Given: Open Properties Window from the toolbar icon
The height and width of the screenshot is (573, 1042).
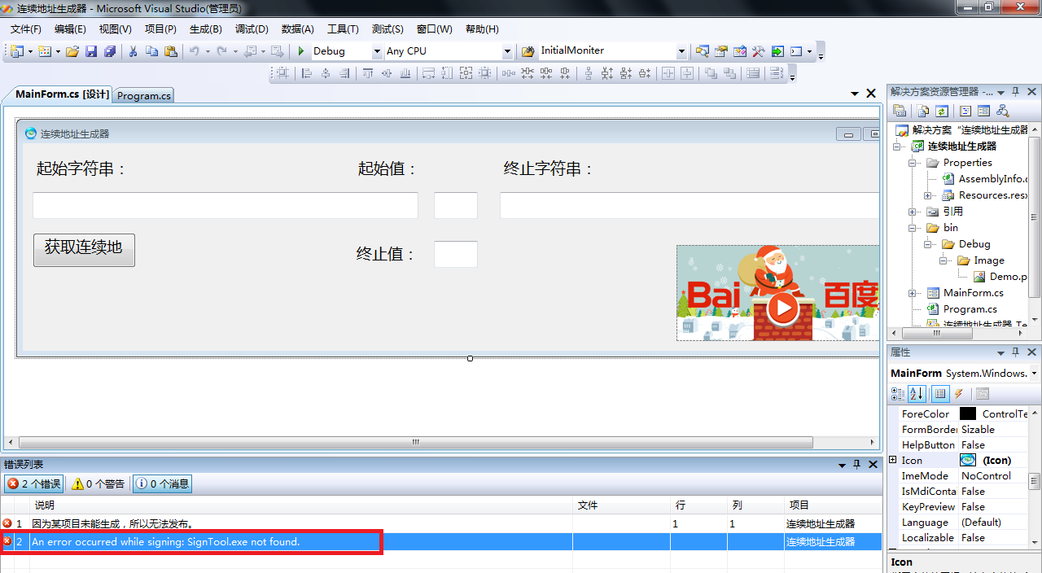Looking at the screenshot, I should coord(721,51).
